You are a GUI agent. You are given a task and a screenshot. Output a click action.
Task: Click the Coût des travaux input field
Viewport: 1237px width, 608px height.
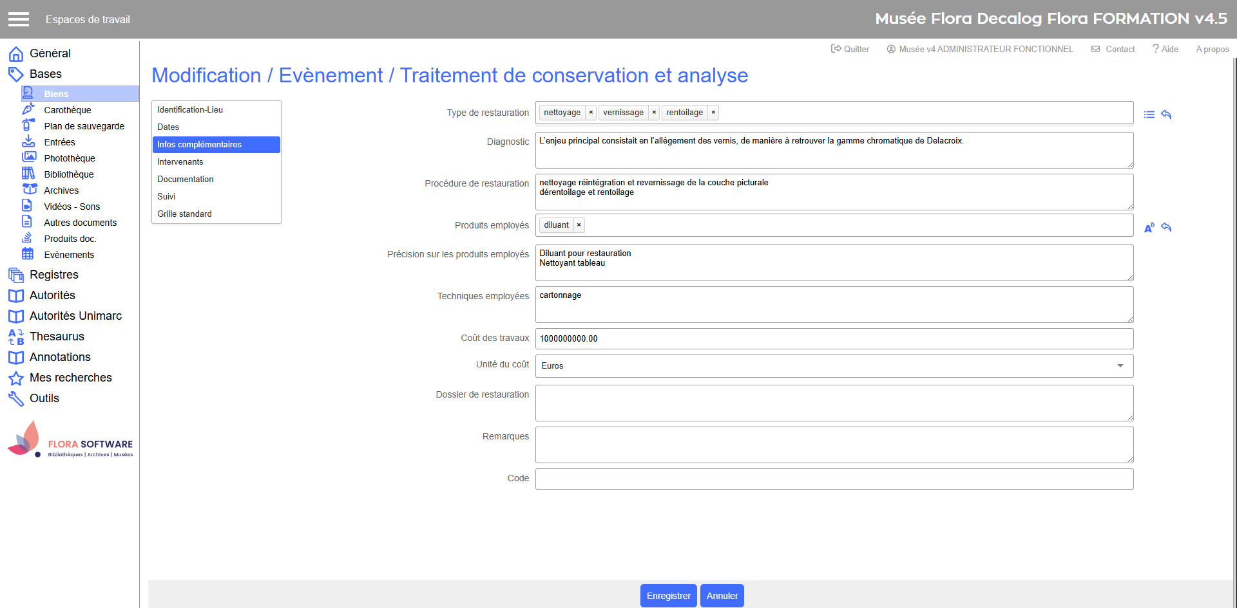834,339
